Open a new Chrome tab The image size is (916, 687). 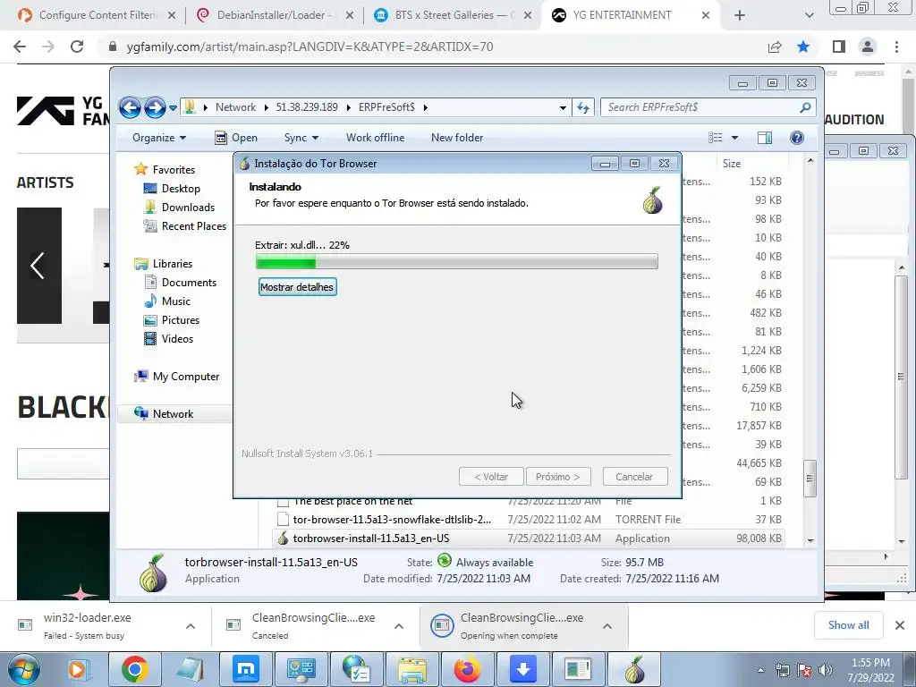(740, 16)
